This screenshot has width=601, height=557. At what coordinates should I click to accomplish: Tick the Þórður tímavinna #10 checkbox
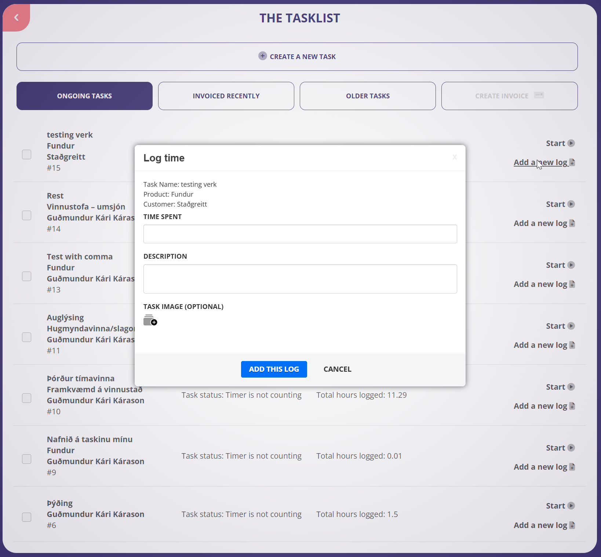pos(26,398)
